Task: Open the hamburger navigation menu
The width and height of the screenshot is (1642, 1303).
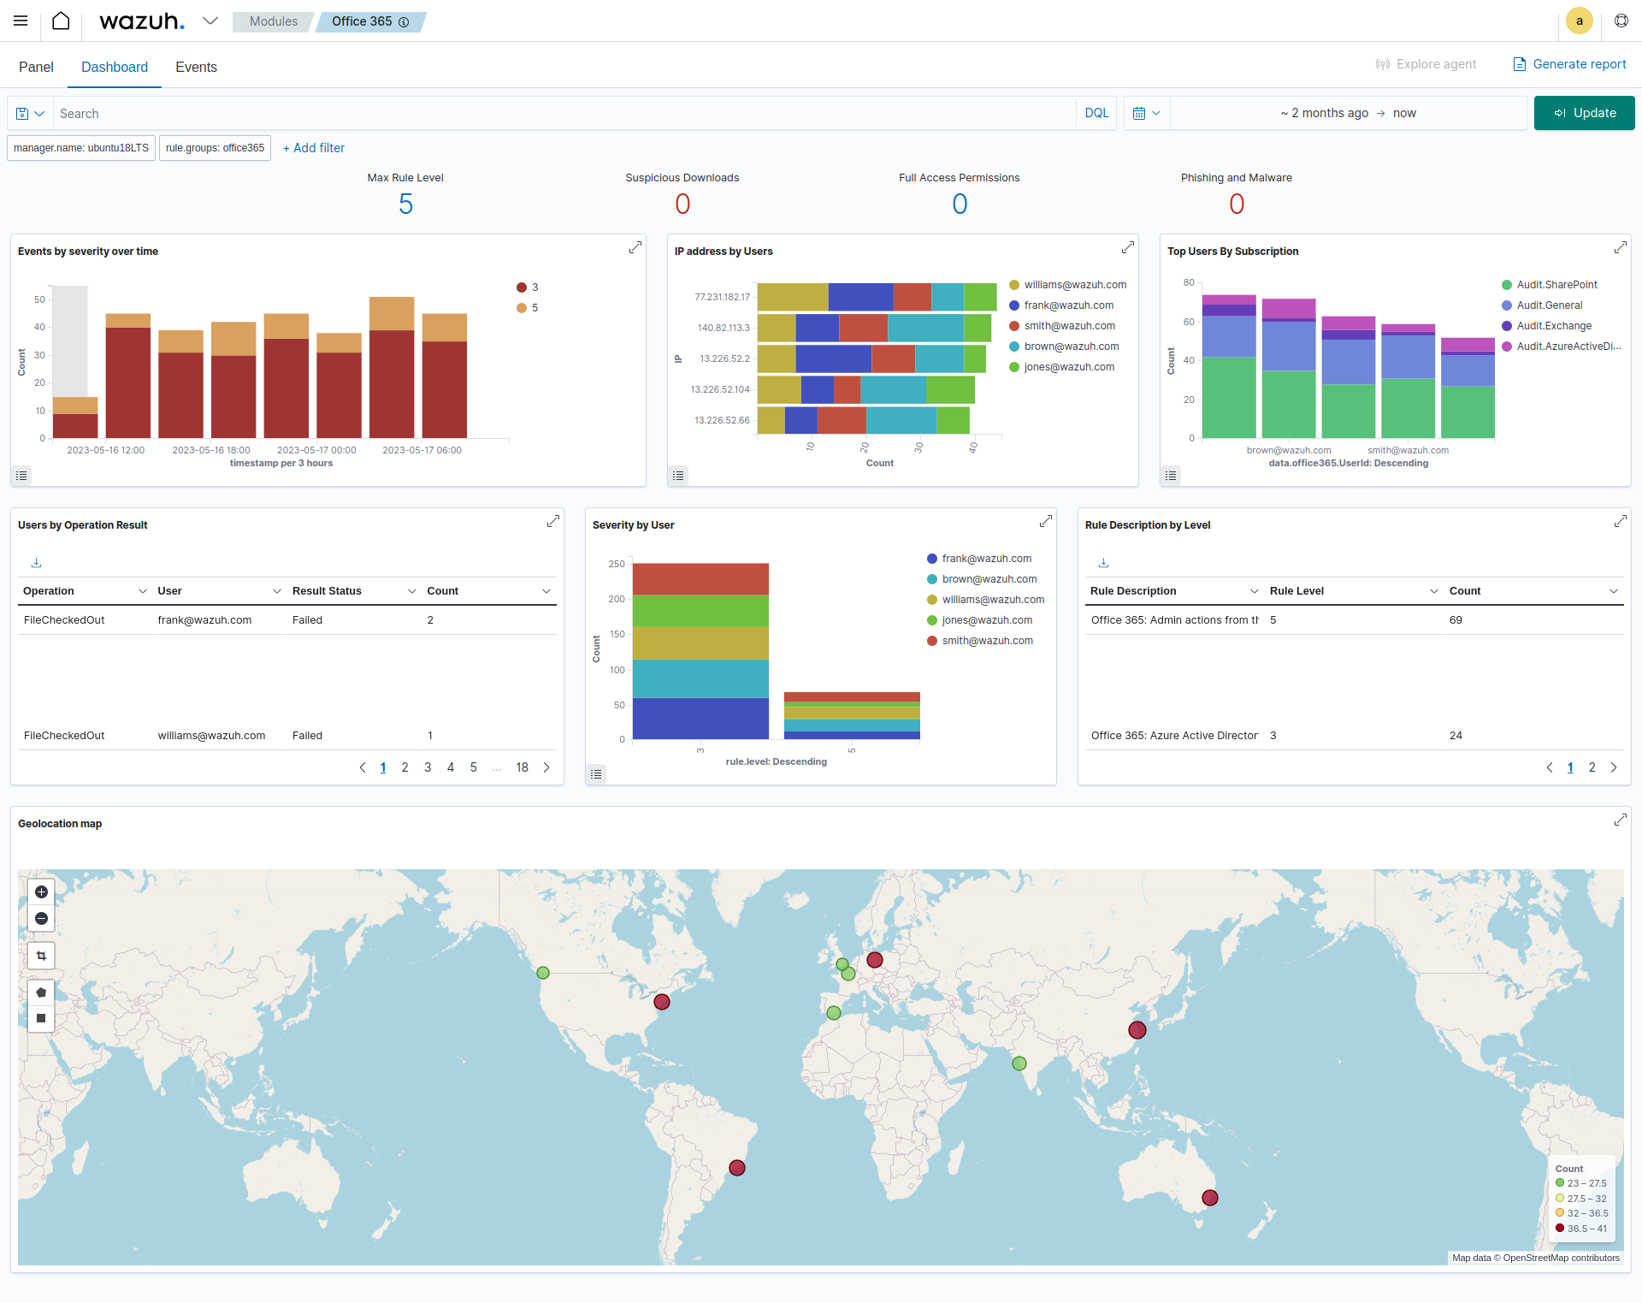Action: (21, 21)
